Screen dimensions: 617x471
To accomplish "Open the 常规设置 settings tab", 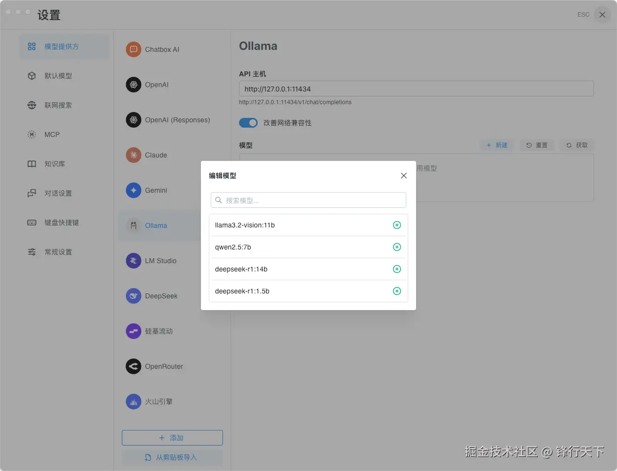I will pos(65,252).
